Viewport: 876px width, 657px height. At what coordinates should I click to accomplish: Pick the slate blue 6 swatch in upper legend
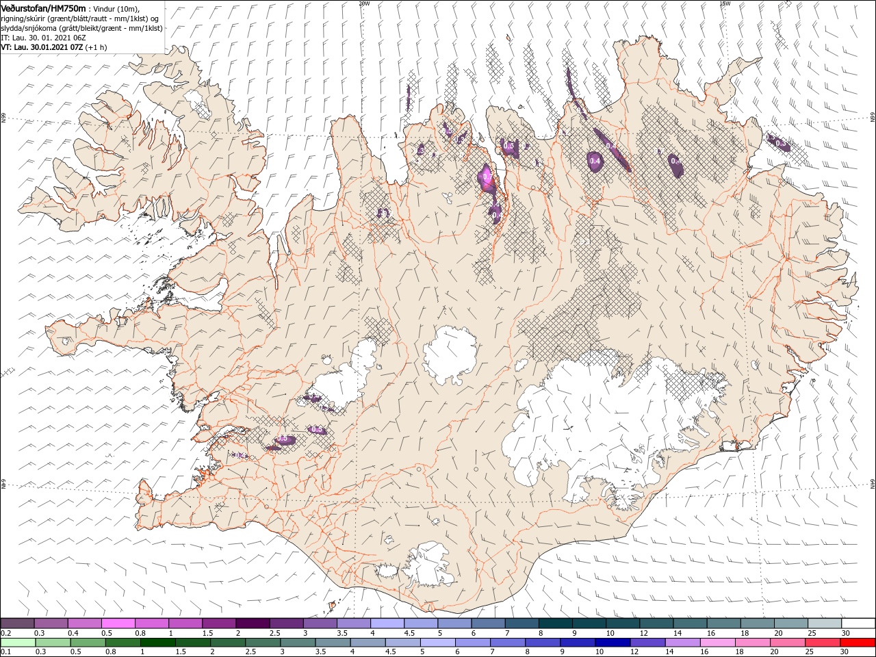click(488, 623)
